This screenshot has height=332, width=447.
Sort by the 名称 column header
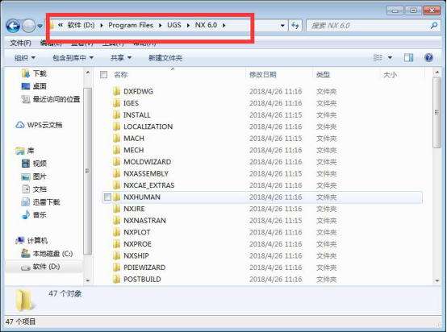(x=120, y=75)
